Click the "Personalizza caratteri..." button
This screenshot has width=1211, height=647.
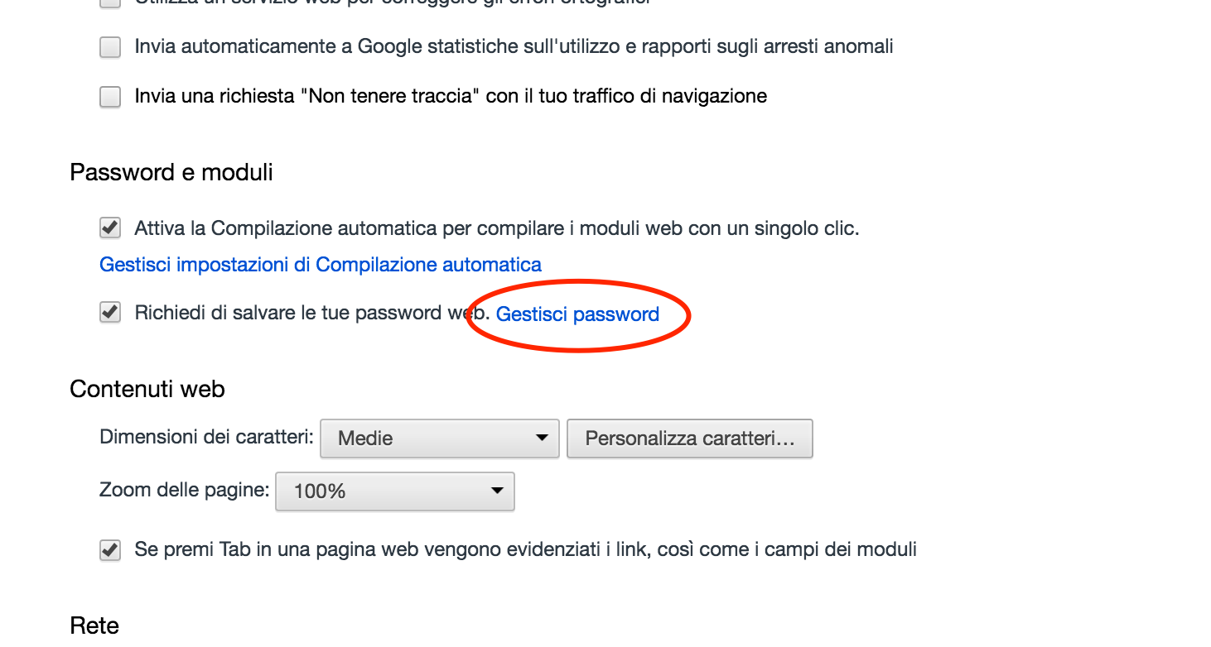pos(689,439)
